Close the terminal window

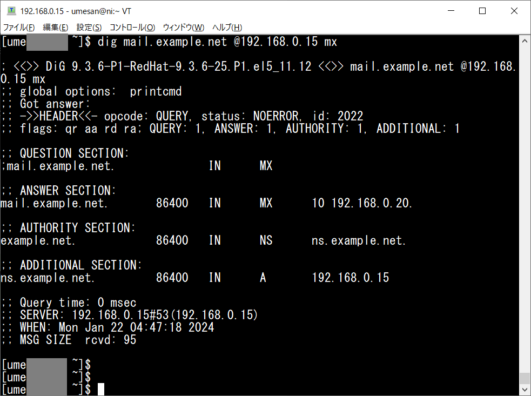[514, 11]
